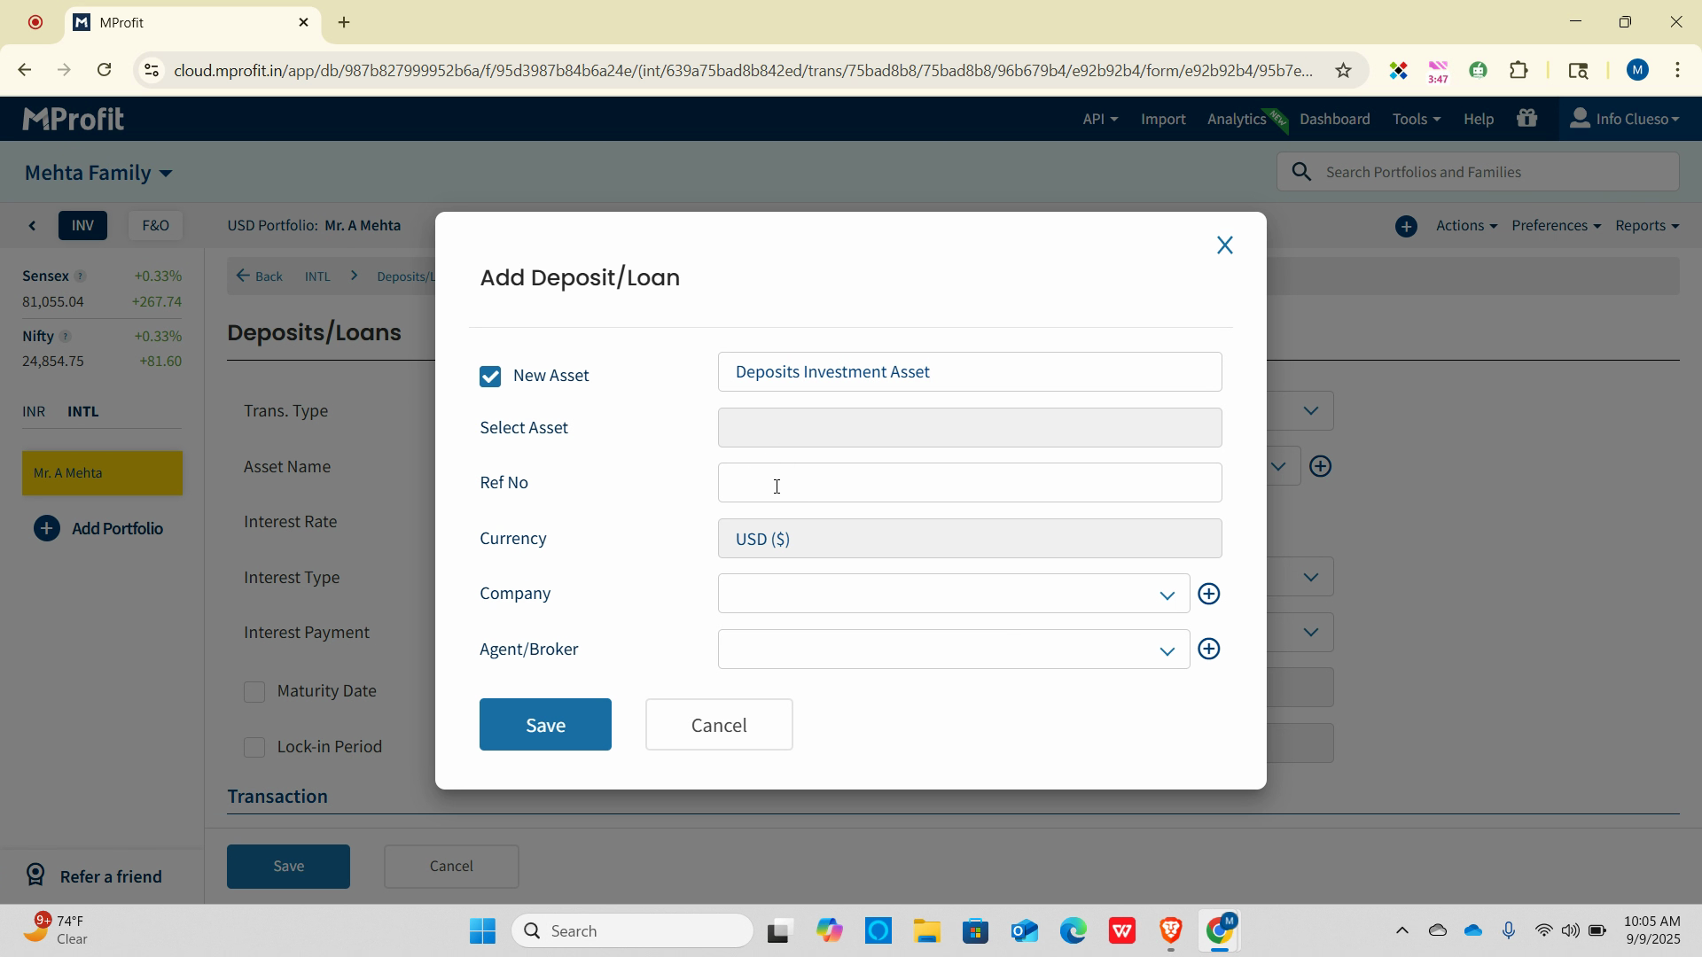Click the Add Portfolio plus icon
Image resolution: width=1702 pixels, height=957 pixels.
tap(47, 529)
